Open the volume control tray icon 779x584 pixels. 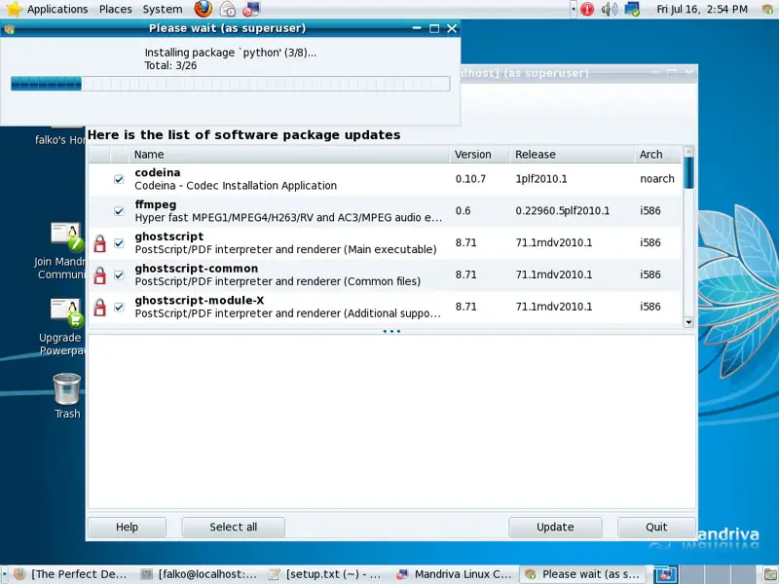tap(610, 9)
